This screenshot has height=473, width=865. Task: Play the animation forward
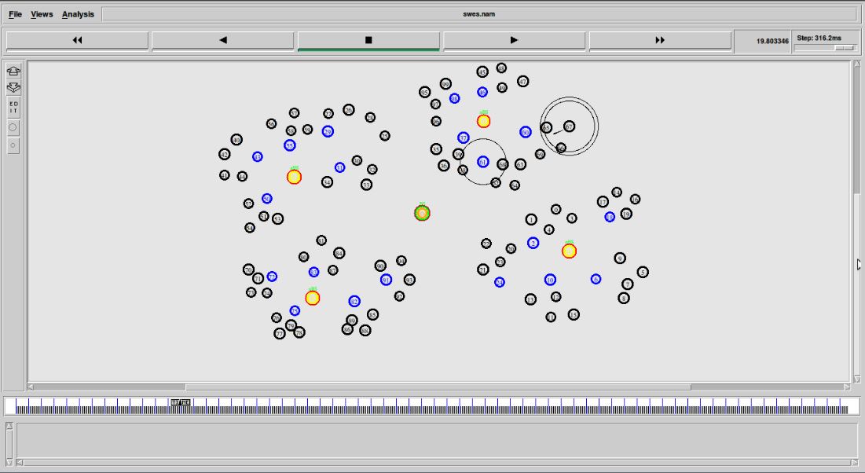pos(514,40)
